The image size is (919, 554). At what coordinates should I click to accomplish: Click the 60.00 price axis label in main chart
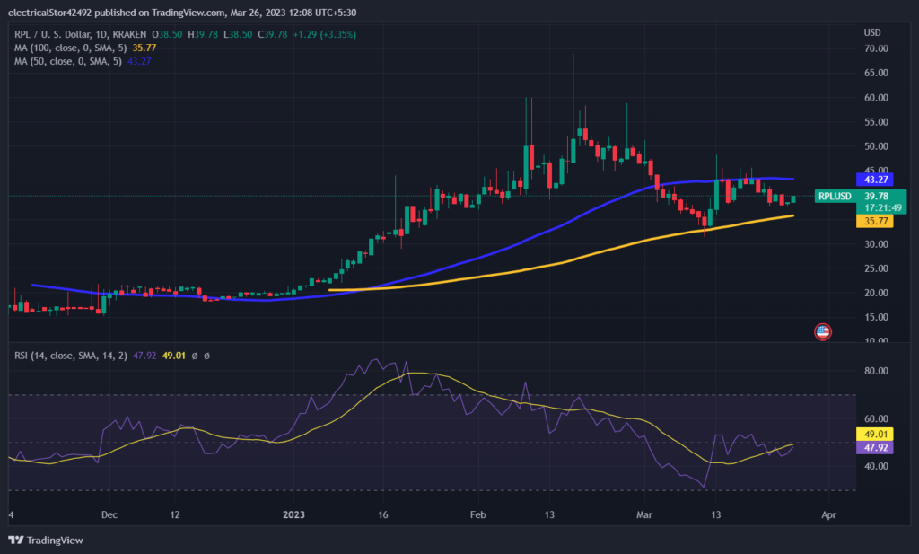[x=876, y=98]
